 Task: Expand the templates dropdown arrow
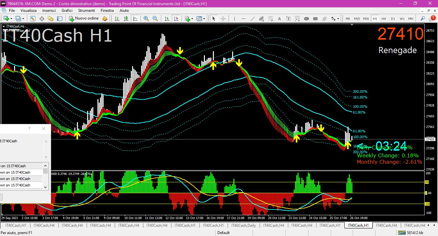pos(204,19)
